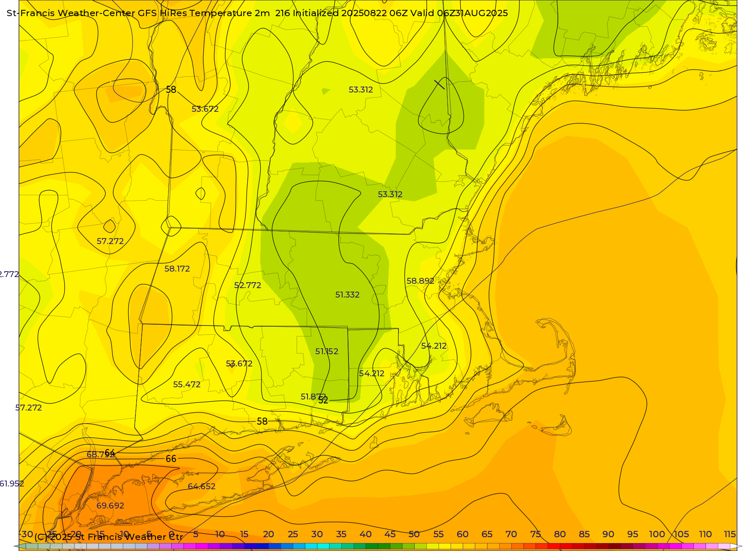
Task: Click the map title 'St-Francis Weather-Center GFS HiRes Temperature 2m'
Action: tap(138, 13)
